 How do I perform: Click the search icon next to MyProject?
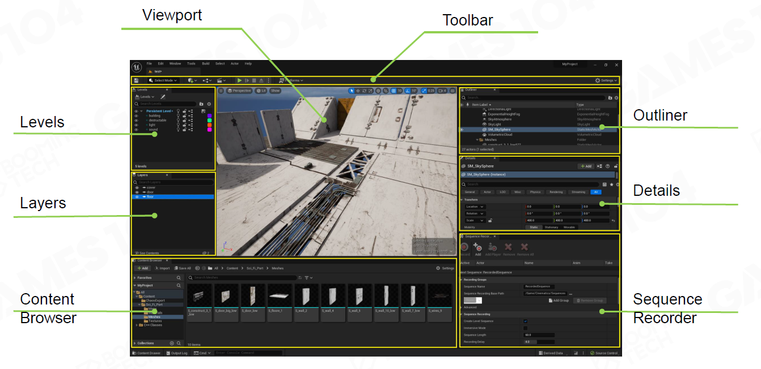(x=179, y=286)
